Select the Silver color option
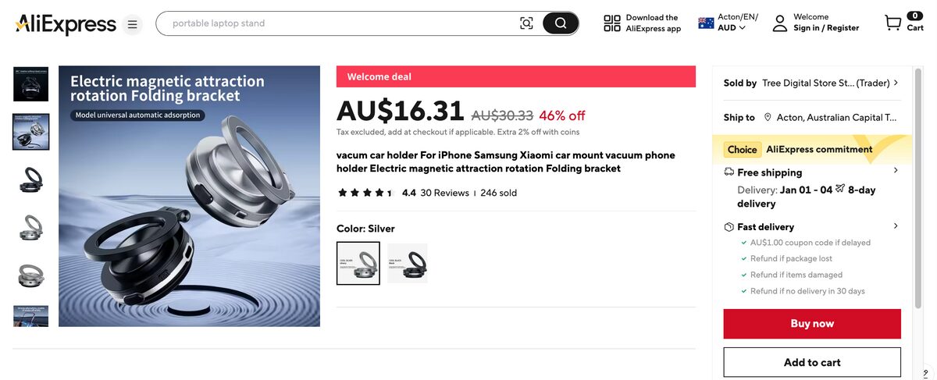This screenshot has width=937, height=380. click(358, 263)
